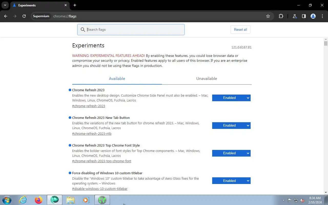The height and width of the screenshot is (205, 328).
Task: Click the Chrome Refresh 2023 New Tab Button title
Action: 101,118
